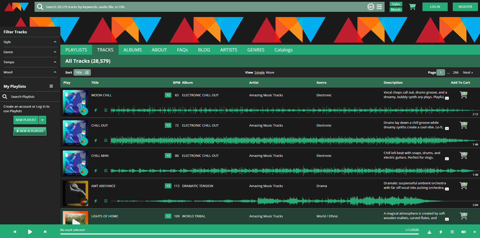Switch view to Simple mode
This screenshot has width=480, height=238.
[x=259, y=73]
